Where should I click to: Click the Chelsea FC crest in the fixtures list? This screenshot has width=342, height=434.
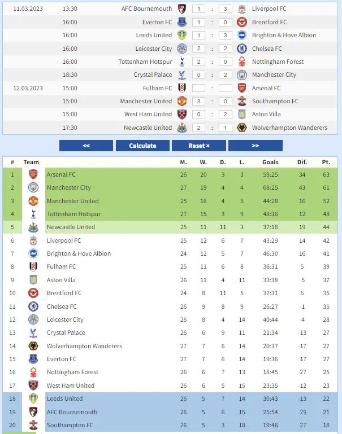[x=242, y=49]
